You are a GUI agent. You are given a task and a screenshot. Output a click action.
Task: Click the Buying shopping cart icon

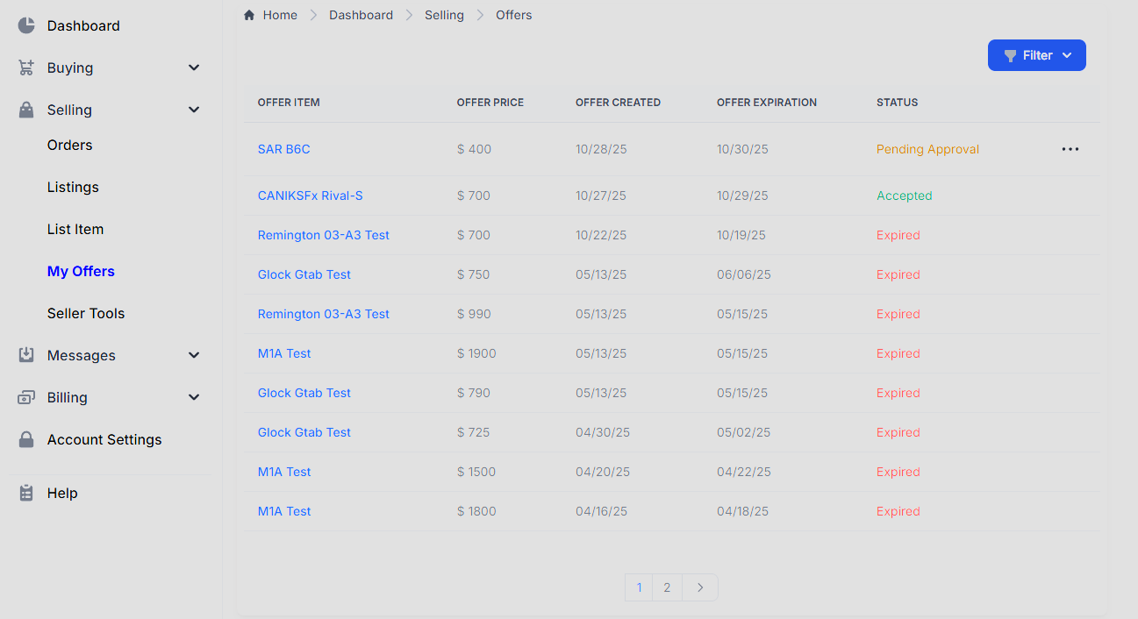(26, 67)
